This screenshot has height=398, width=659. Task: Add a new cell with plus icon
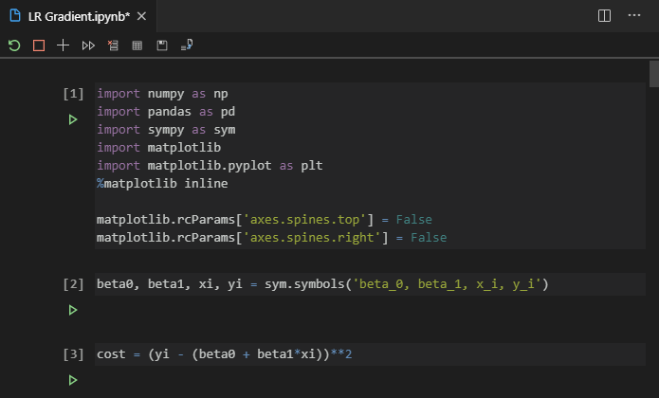pos(64,45)
